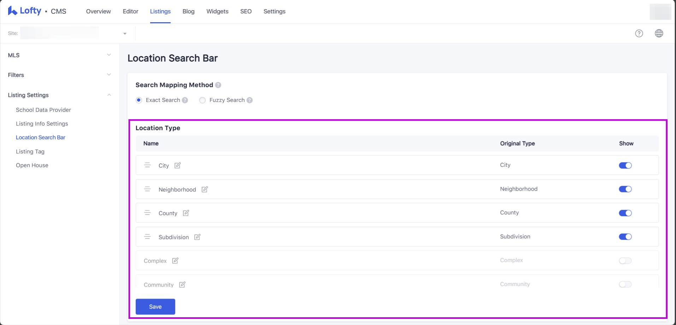Edit the County location type name
This screenshot has width=676, height=325.
[186, 213]
